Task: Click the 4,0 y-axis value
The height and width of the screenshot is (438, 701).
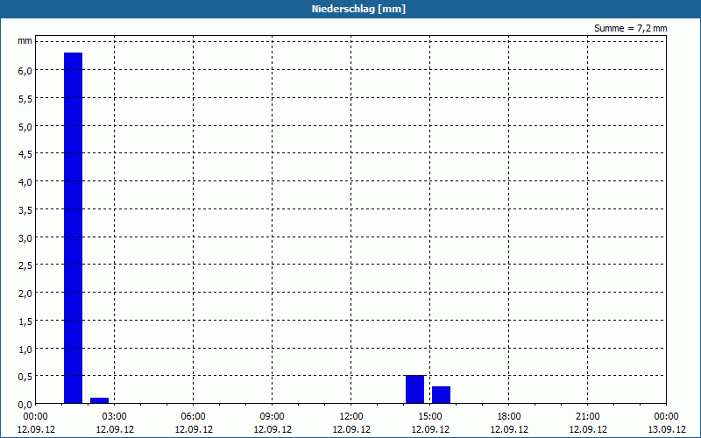Action: [25, 182]
